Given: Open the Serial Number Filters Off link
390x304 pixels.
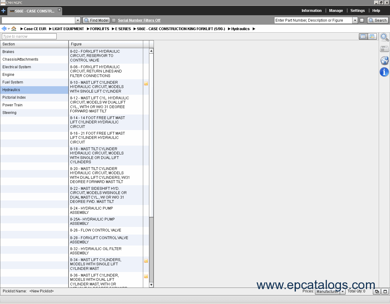Looking at the screenshot, I should click(139, 20).
